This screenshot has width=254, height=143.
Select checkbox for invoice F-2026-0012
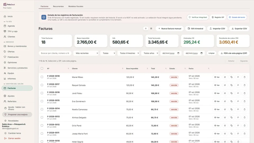tap(42, 126)
